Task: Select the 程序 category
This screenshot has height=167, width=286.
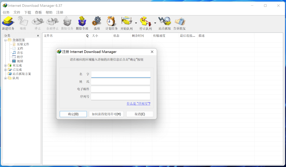Action: pyautogui.click(x=20, y=57)
